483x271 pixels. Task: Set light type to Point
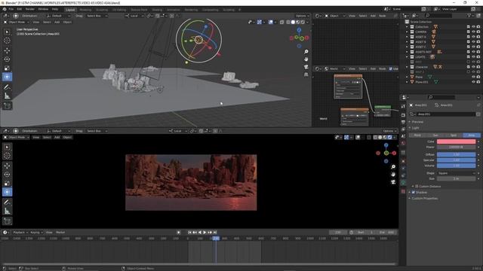pyautogui.click(x=417, y=135)
